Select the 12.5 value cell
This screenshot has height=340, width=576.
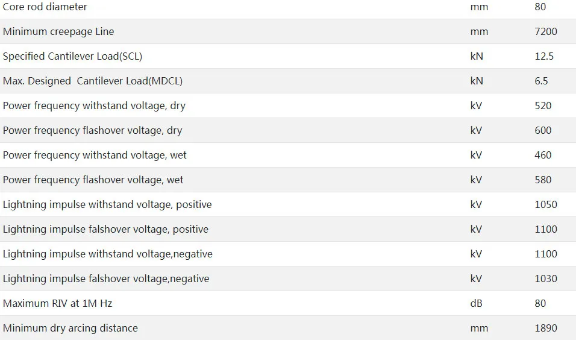(544, 57)
